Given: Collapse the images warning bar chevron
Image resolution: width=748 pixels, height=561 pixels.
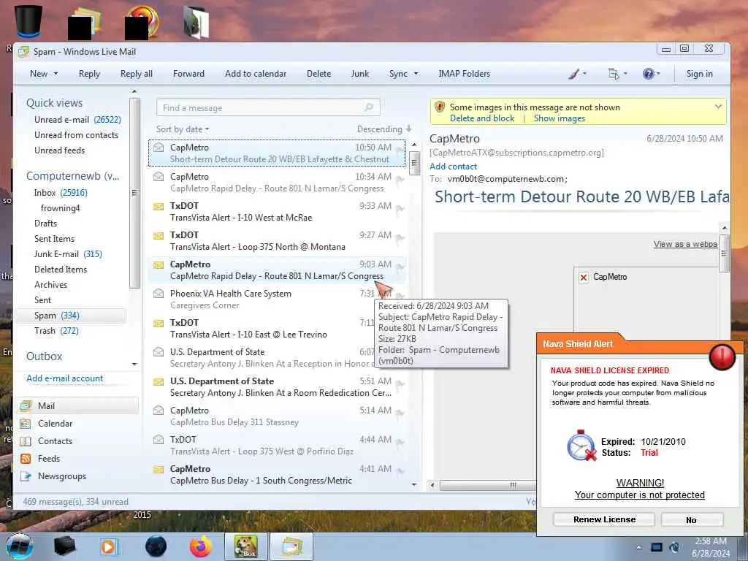Looking at the screenshot, I should click(x=718, y=107).
